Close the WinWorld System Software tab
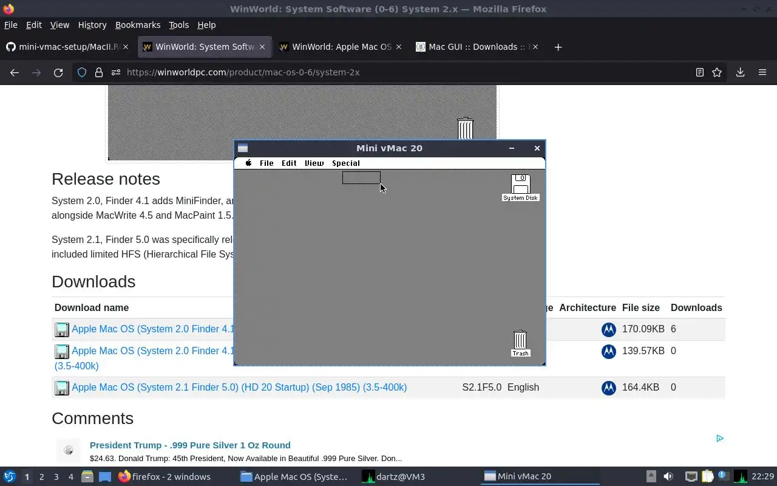 pos(263,47)
